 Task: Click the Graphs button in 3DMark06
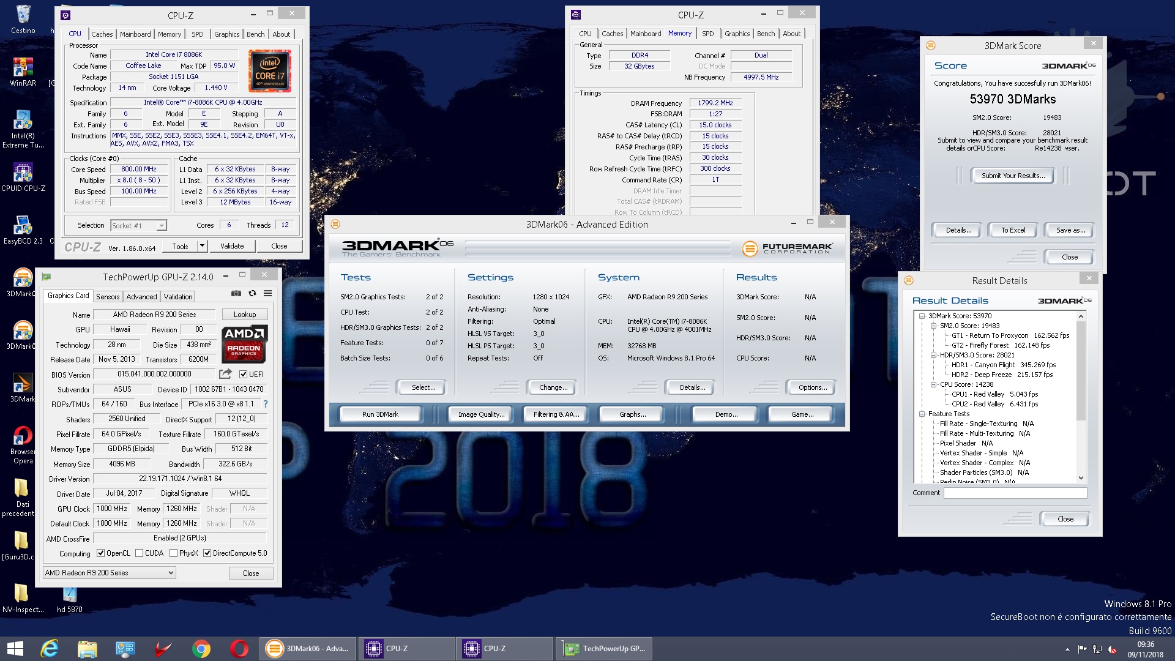pyautogui.click(x=632, y=414)
